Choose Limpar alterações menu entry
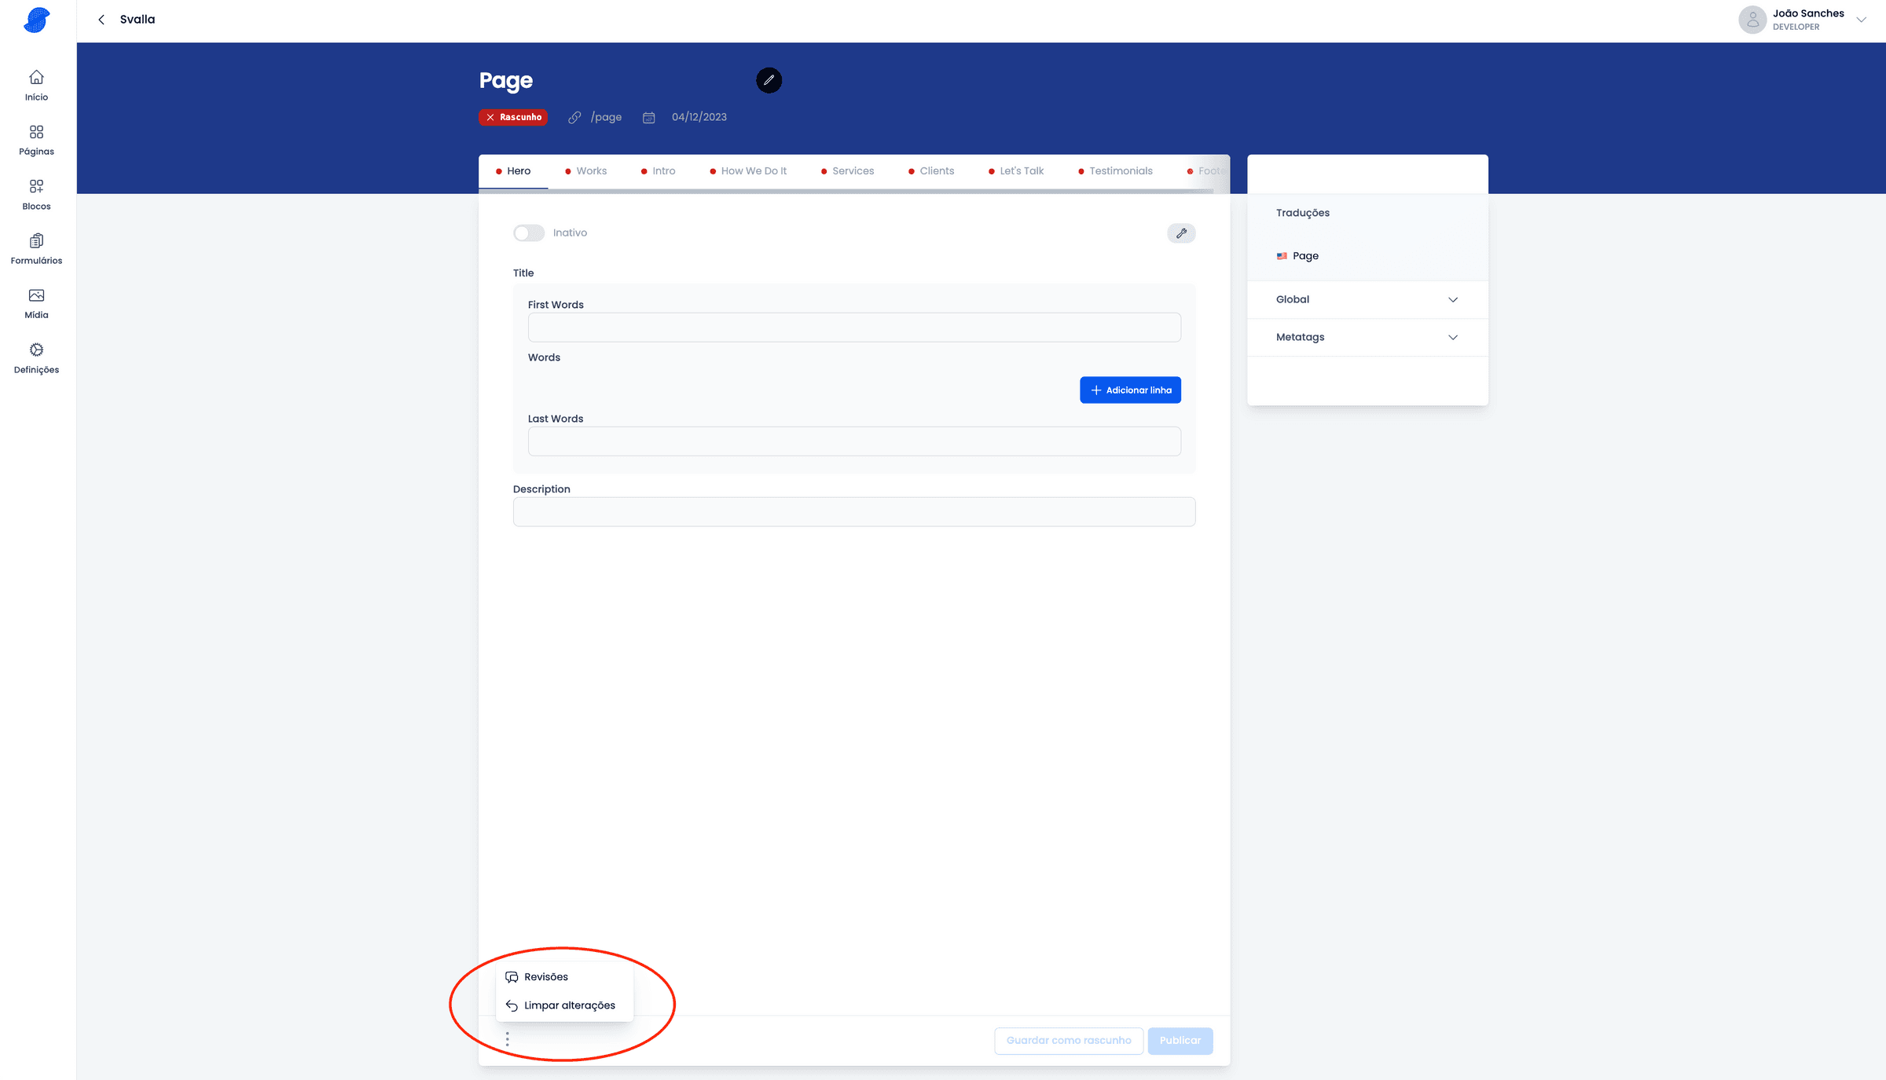1886x1080 pixels. (569, 1005)
